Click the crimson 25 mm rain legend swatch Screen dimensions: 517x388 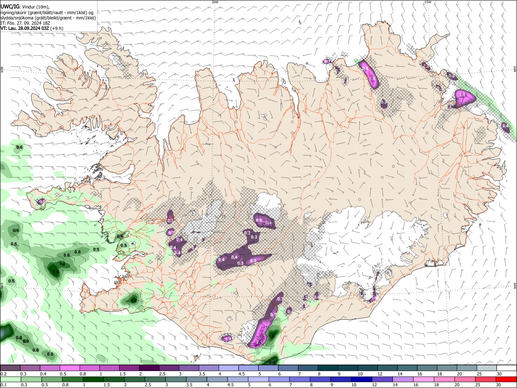[x=486, y=379]
